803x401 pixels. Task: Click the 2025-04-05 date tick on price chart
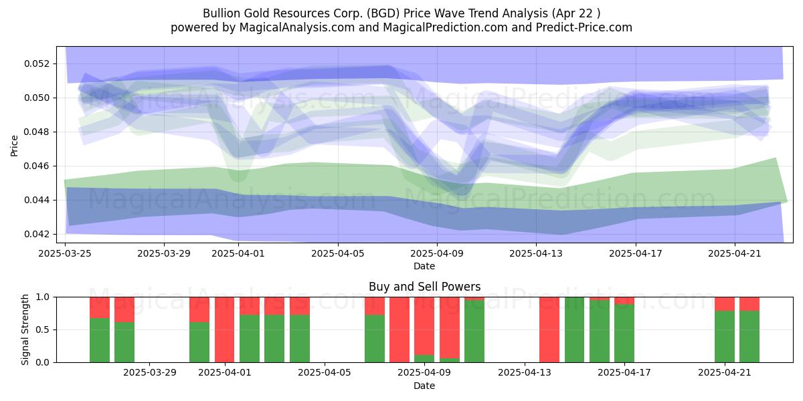pos(338,253)
